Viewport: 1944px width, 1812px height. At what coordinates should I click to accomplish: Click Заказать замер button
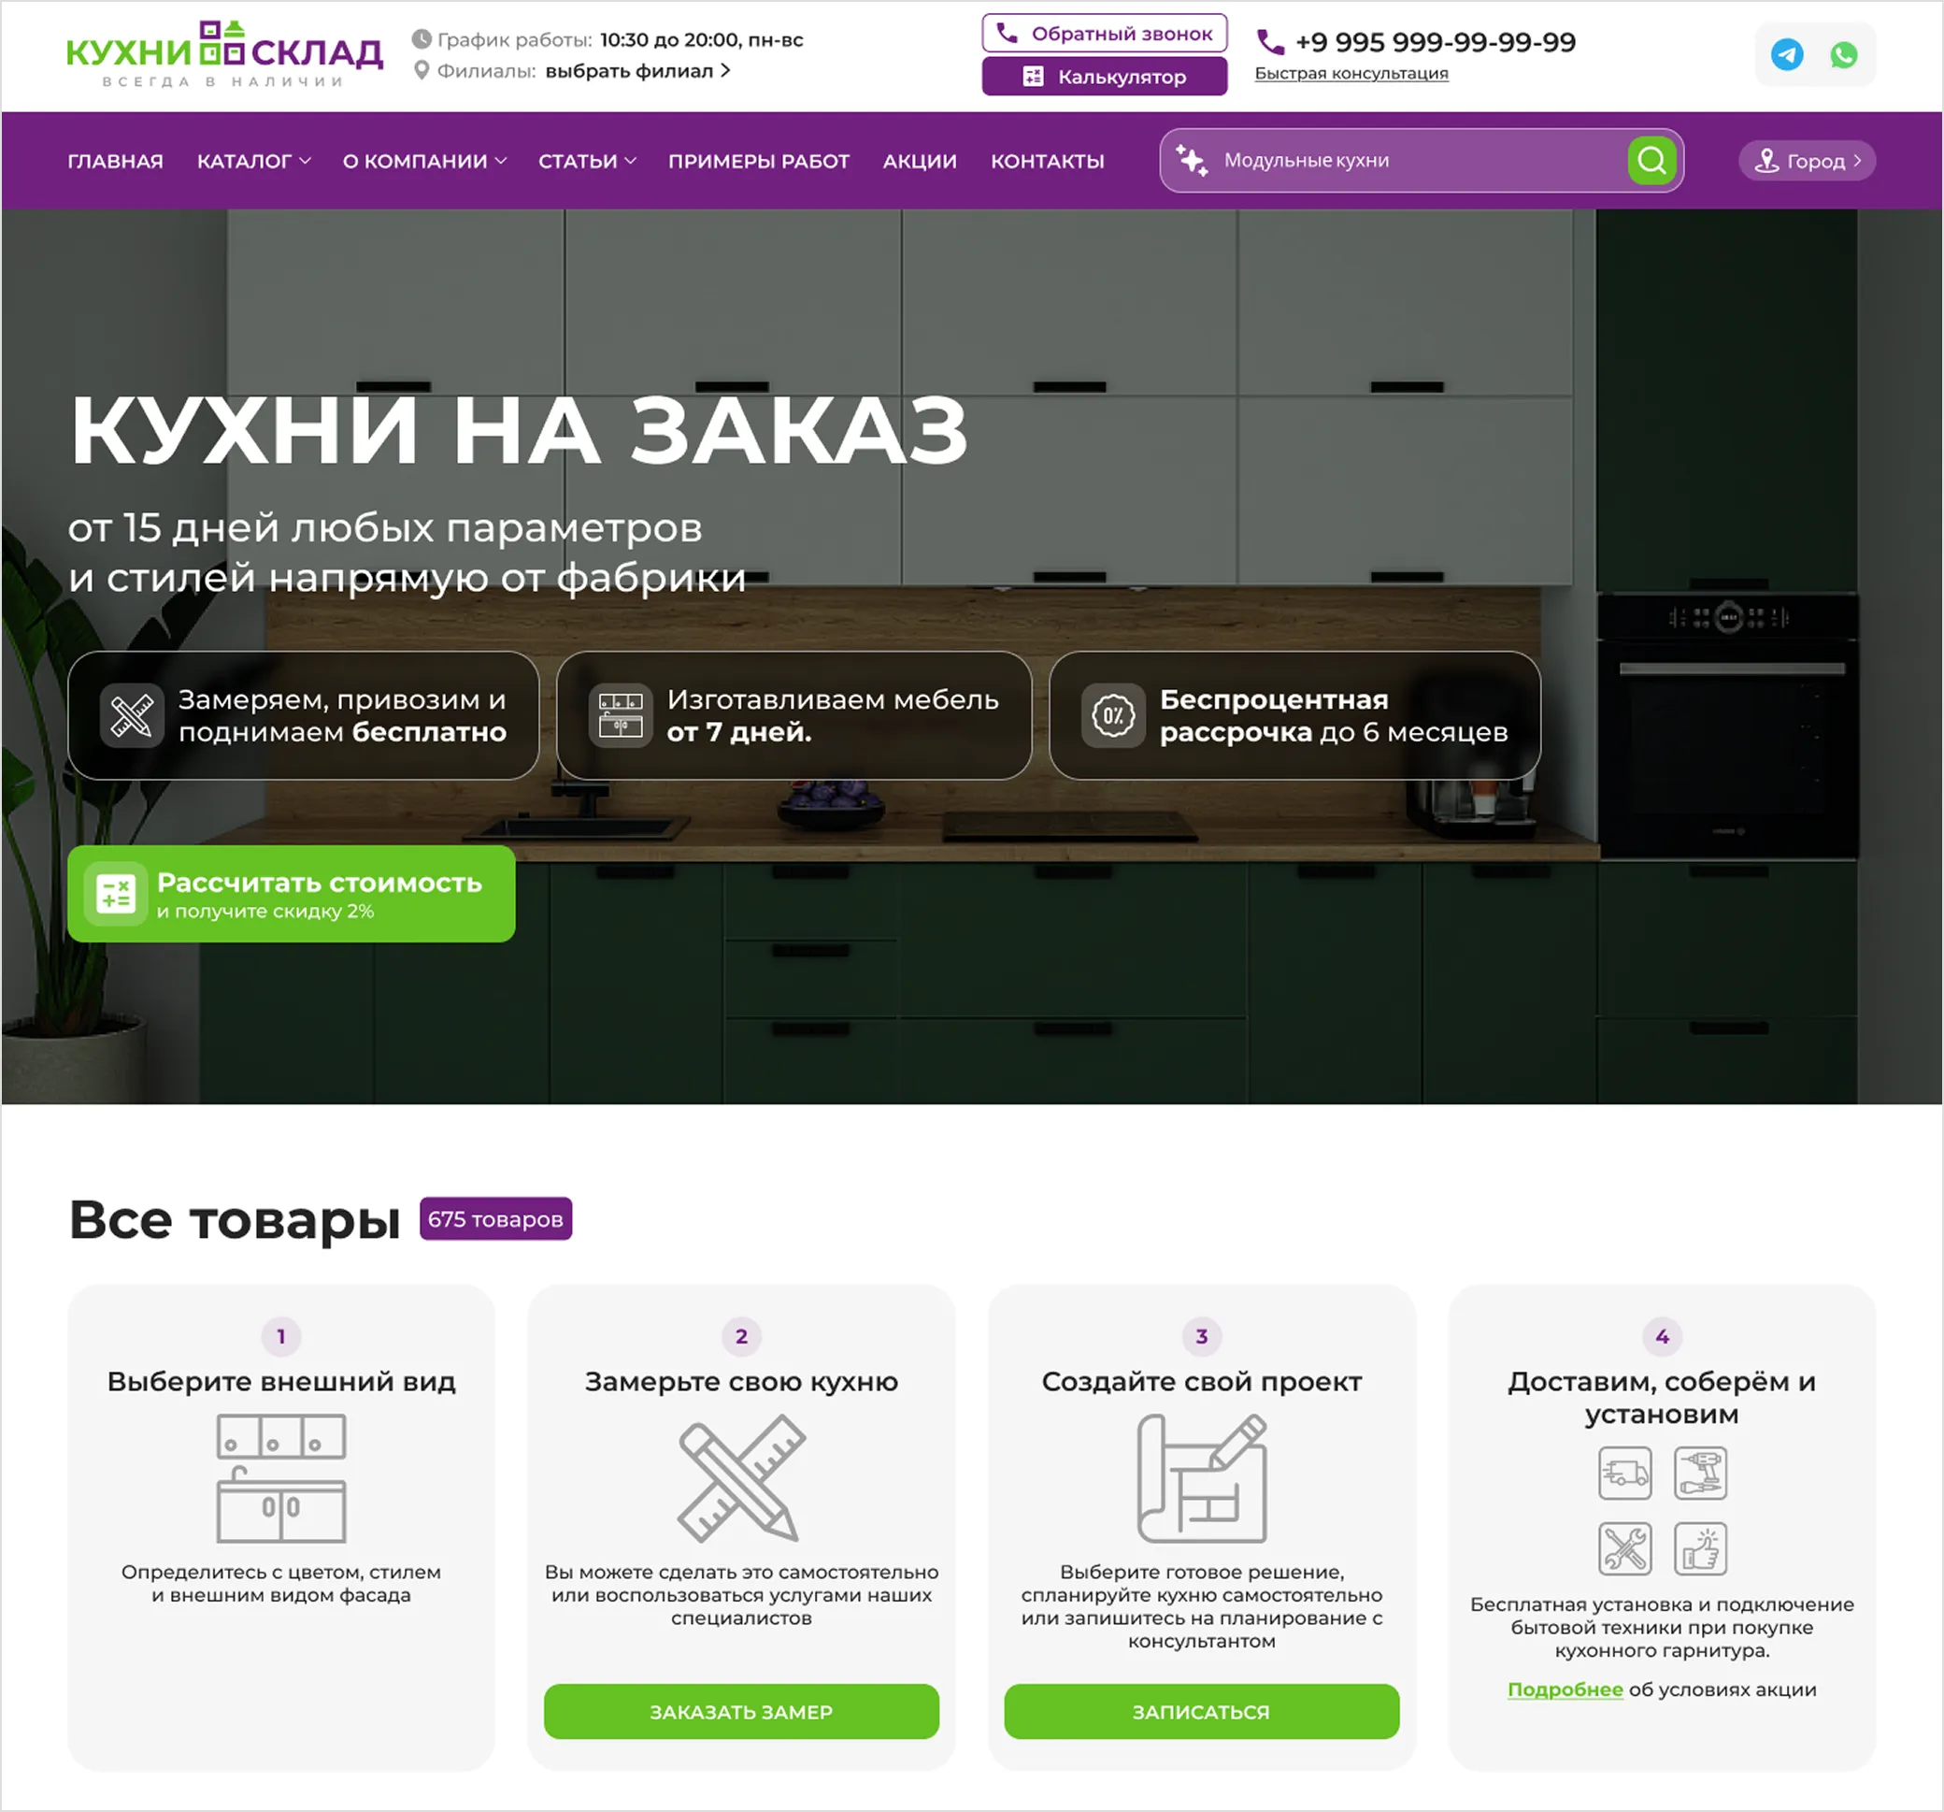(742, 1712)
